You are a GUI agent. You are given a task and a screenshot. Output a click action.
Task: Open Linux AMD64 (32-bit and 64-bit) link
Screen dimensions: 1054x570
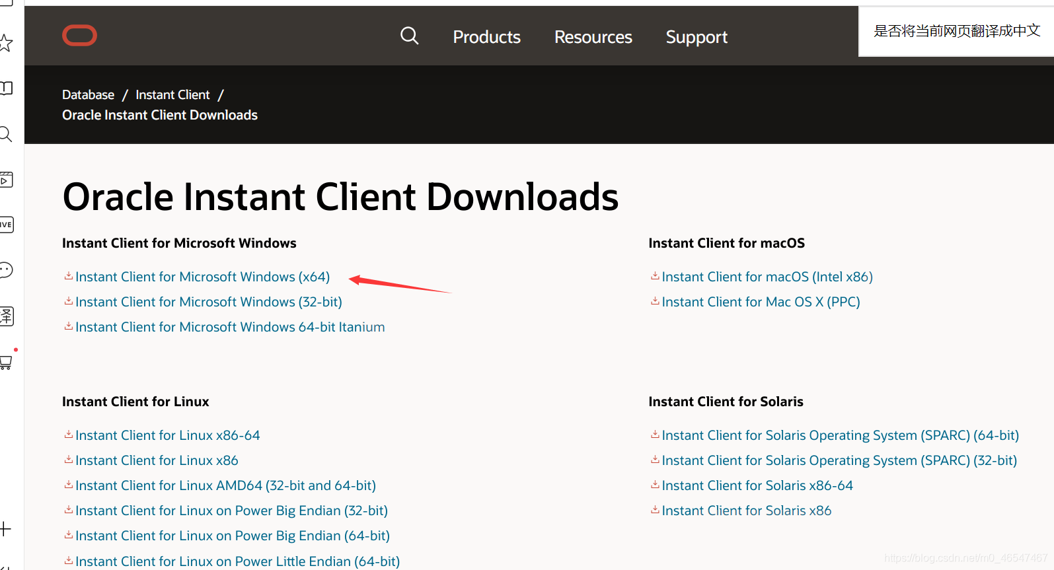225,485
